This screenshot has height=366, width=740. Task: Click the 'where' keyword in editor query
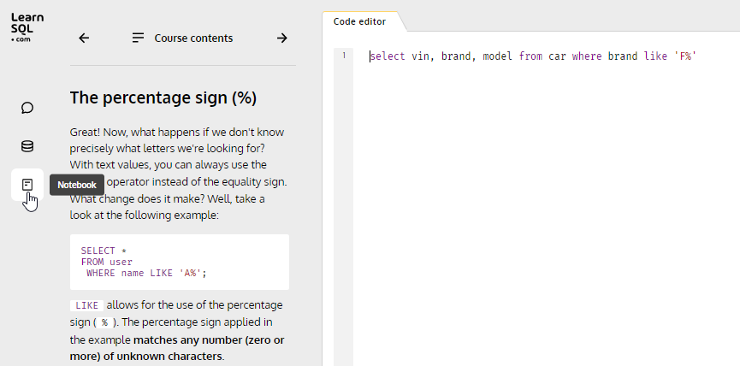tap(587, 56)
